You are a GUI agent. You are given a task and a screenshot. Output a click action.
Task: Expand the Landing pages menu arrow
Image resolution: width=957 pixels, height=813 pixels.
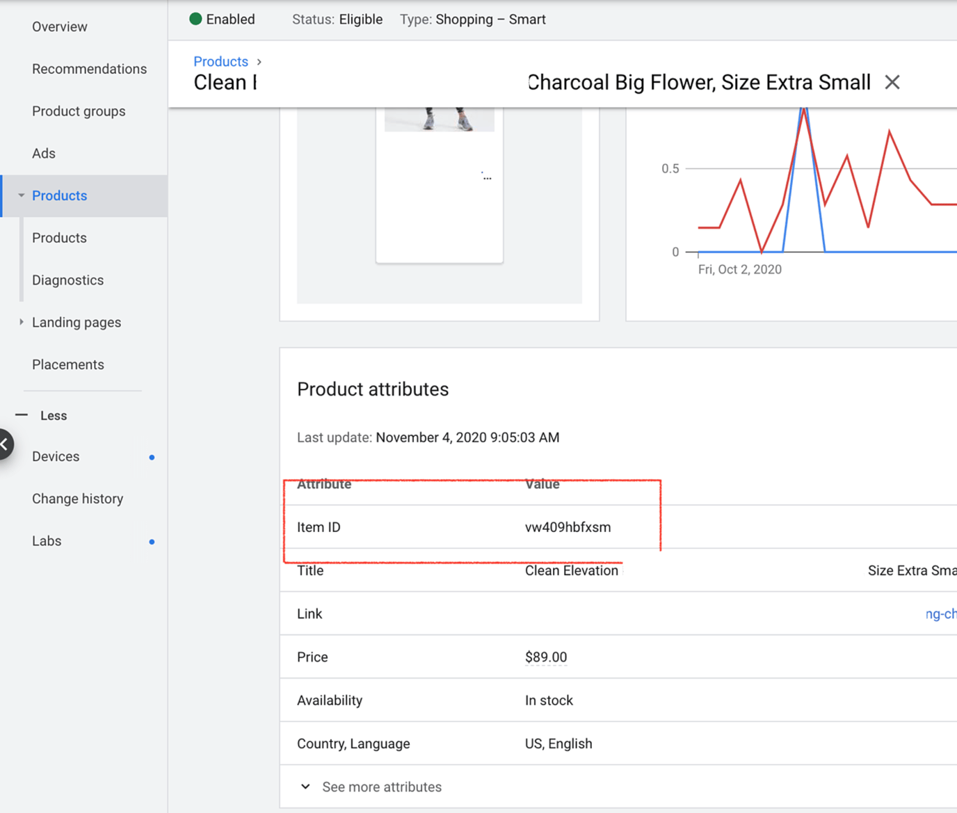tap(21, 322)
